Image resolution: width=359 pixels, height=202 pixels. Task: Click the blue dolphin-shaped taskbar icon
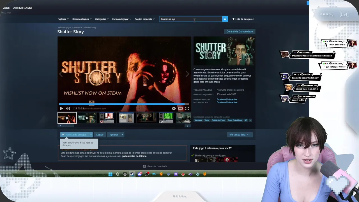tap(154, 174)
